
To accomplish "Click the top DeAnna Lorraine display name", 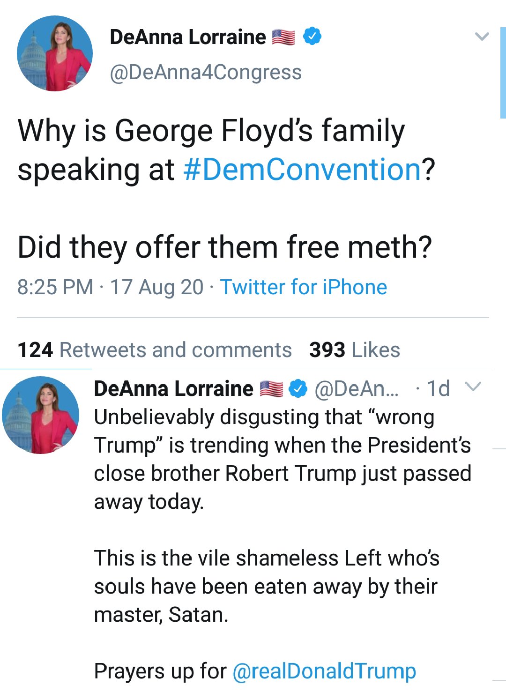I will 187,37.
